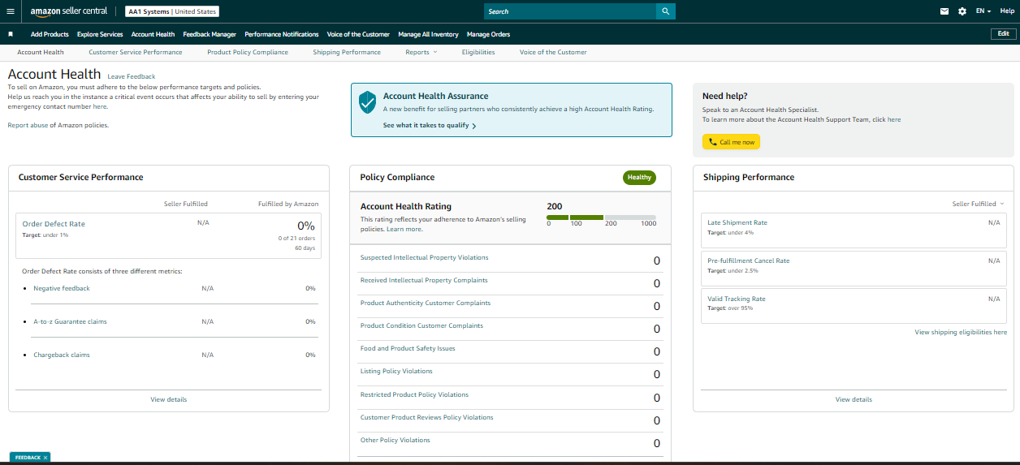Image resolution: width=1020 pixels, height=465 pixels.
Task: Click the Call me now button
Action: 731,142
